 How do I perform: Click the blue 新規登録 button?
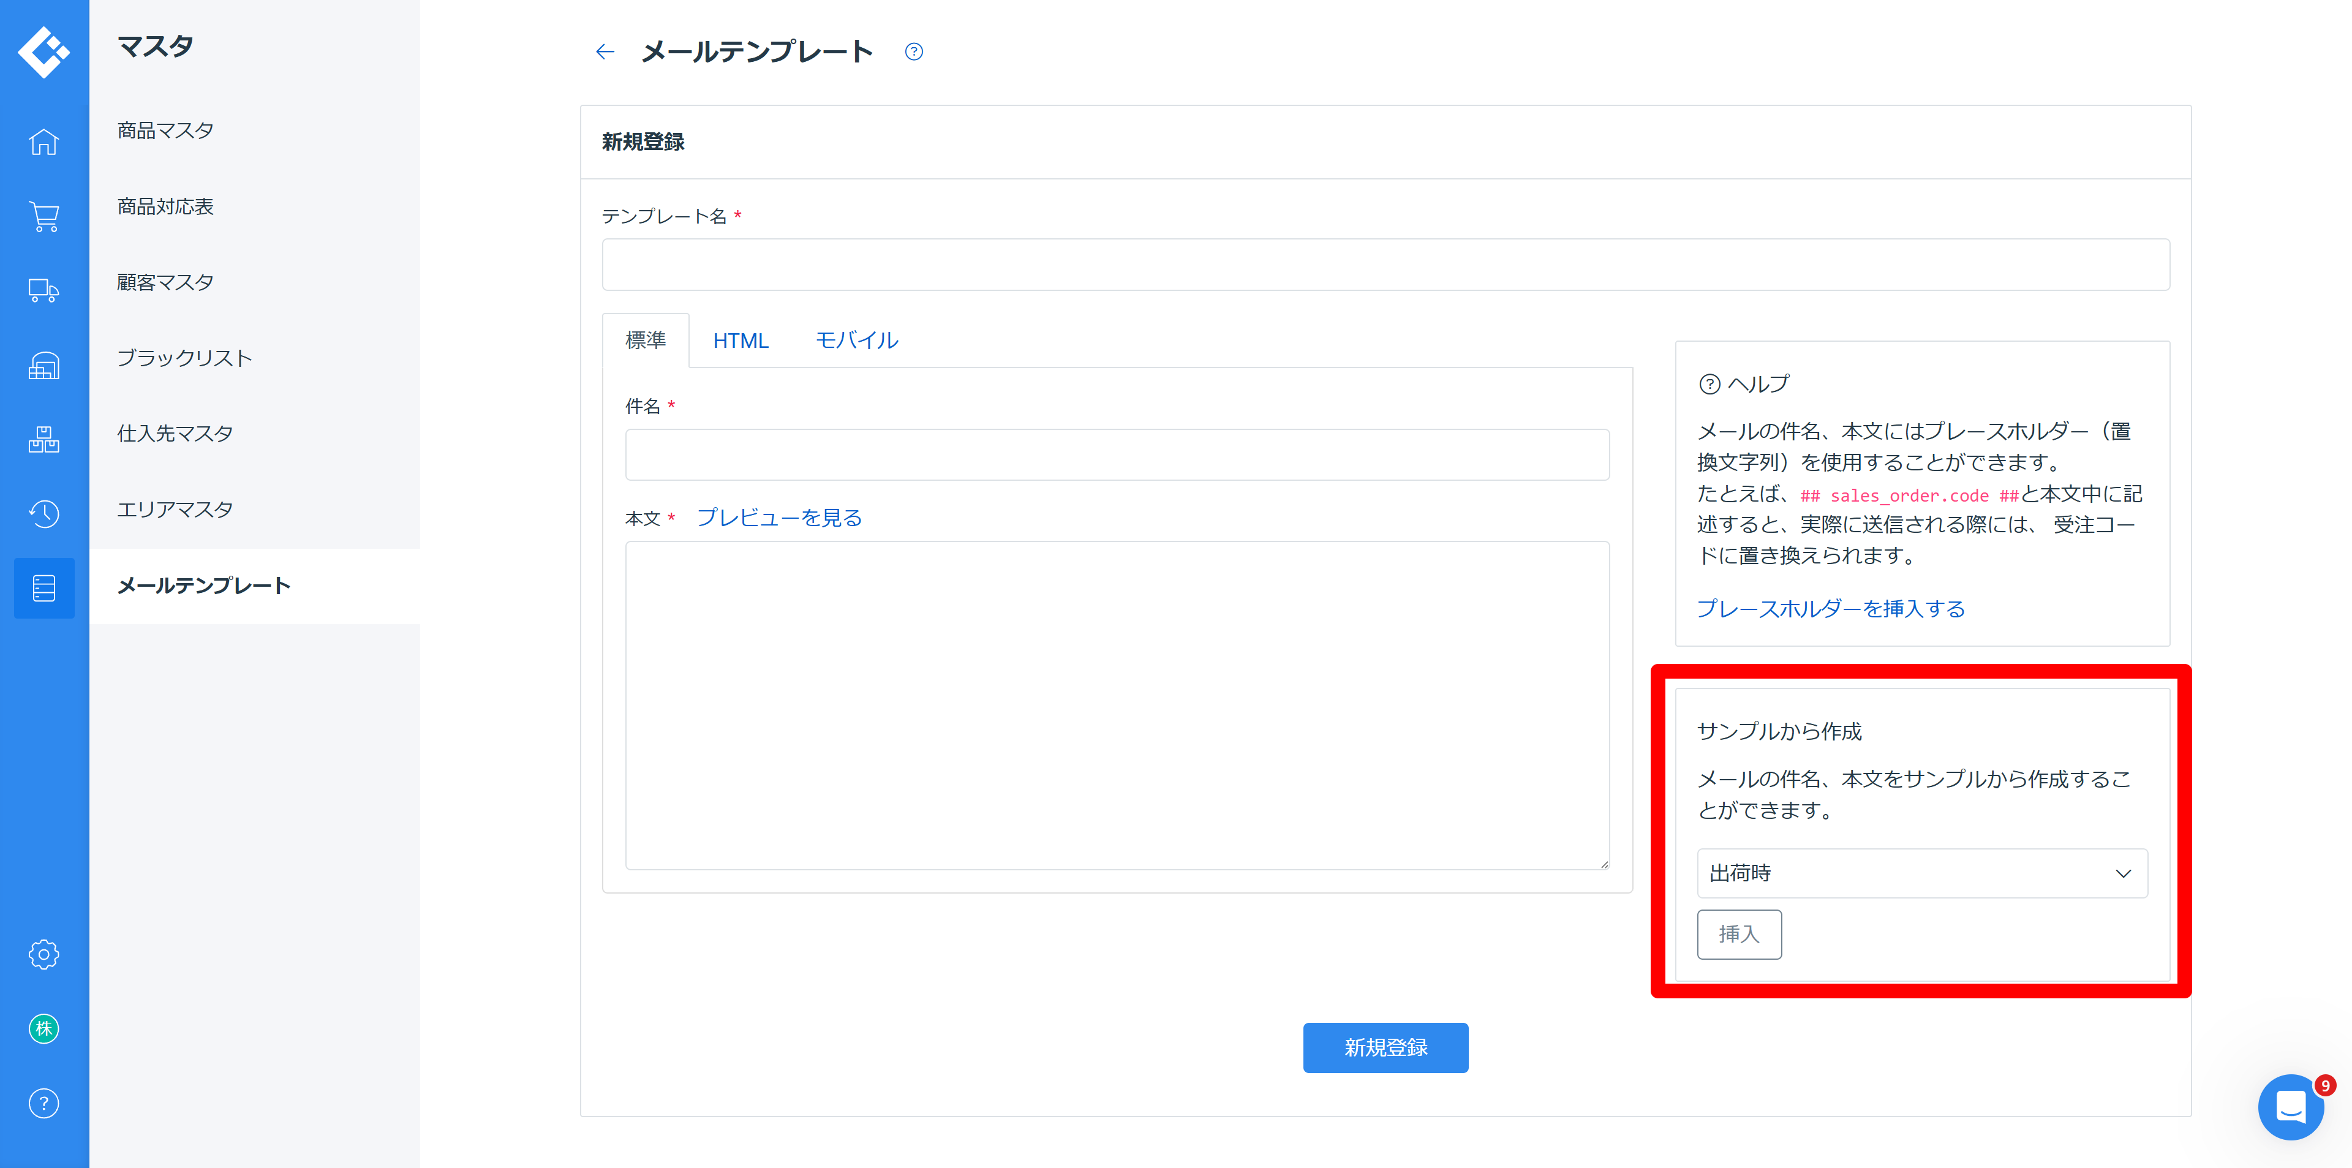click(1385, 1047)
